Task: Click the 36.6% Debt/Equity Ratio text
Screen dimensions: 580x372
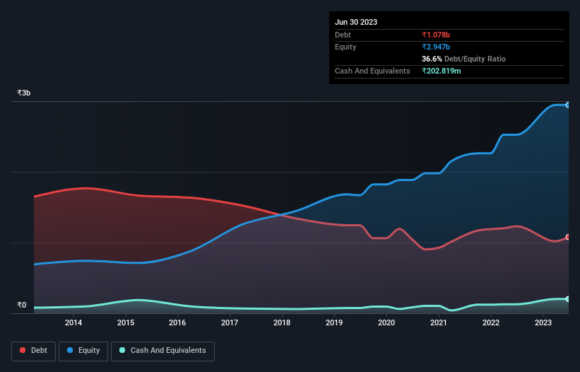Action: click(463, 59)
